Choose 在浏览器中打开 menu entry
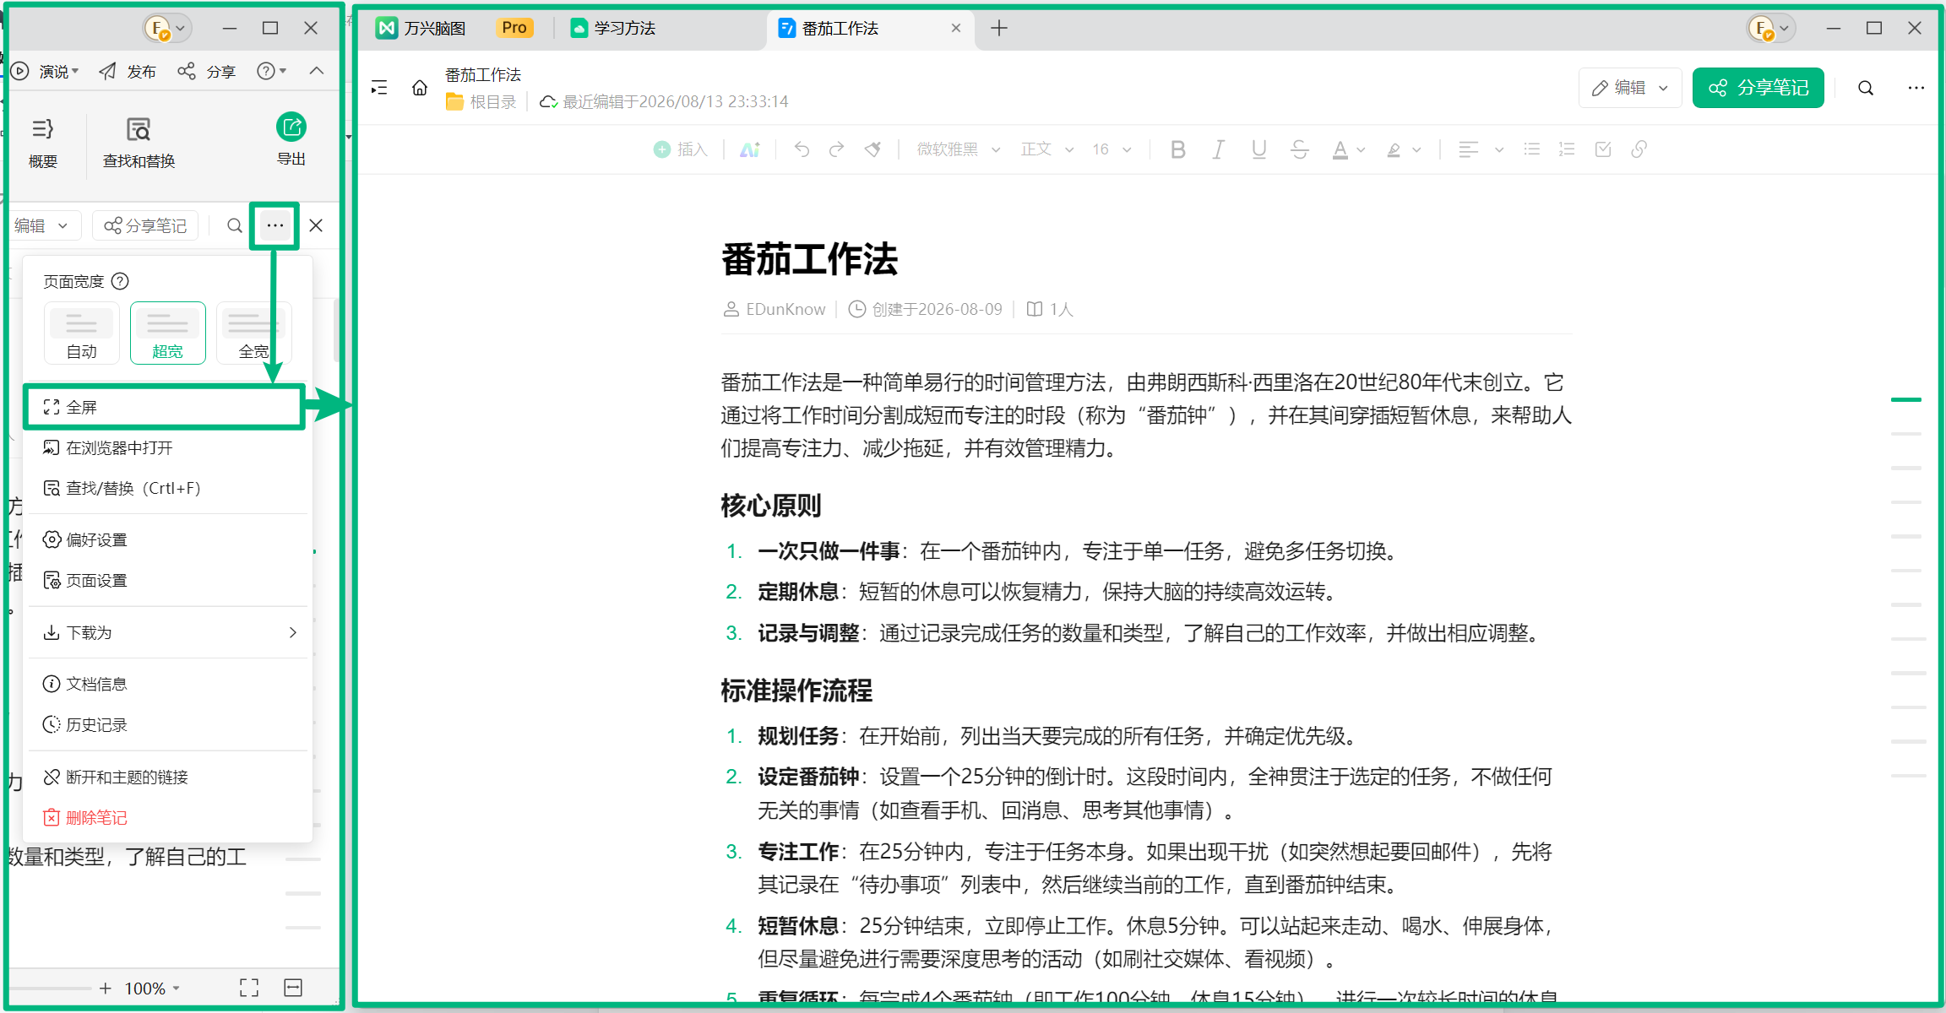The image size is (1946, 1013). click(x=169, y=447)
